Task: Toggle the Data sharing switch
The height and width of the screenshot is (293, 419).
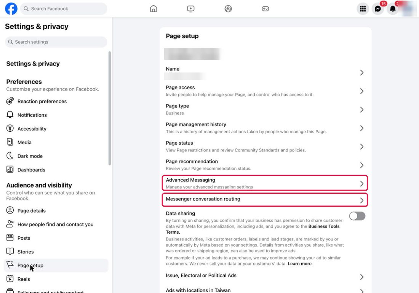Action: pyautogui.click(x=357, y=216)
